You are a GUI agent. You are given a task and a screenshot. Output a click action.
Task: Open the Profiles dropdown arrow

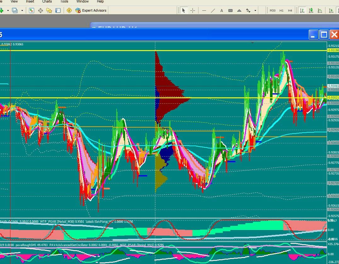tap(22, 10)
